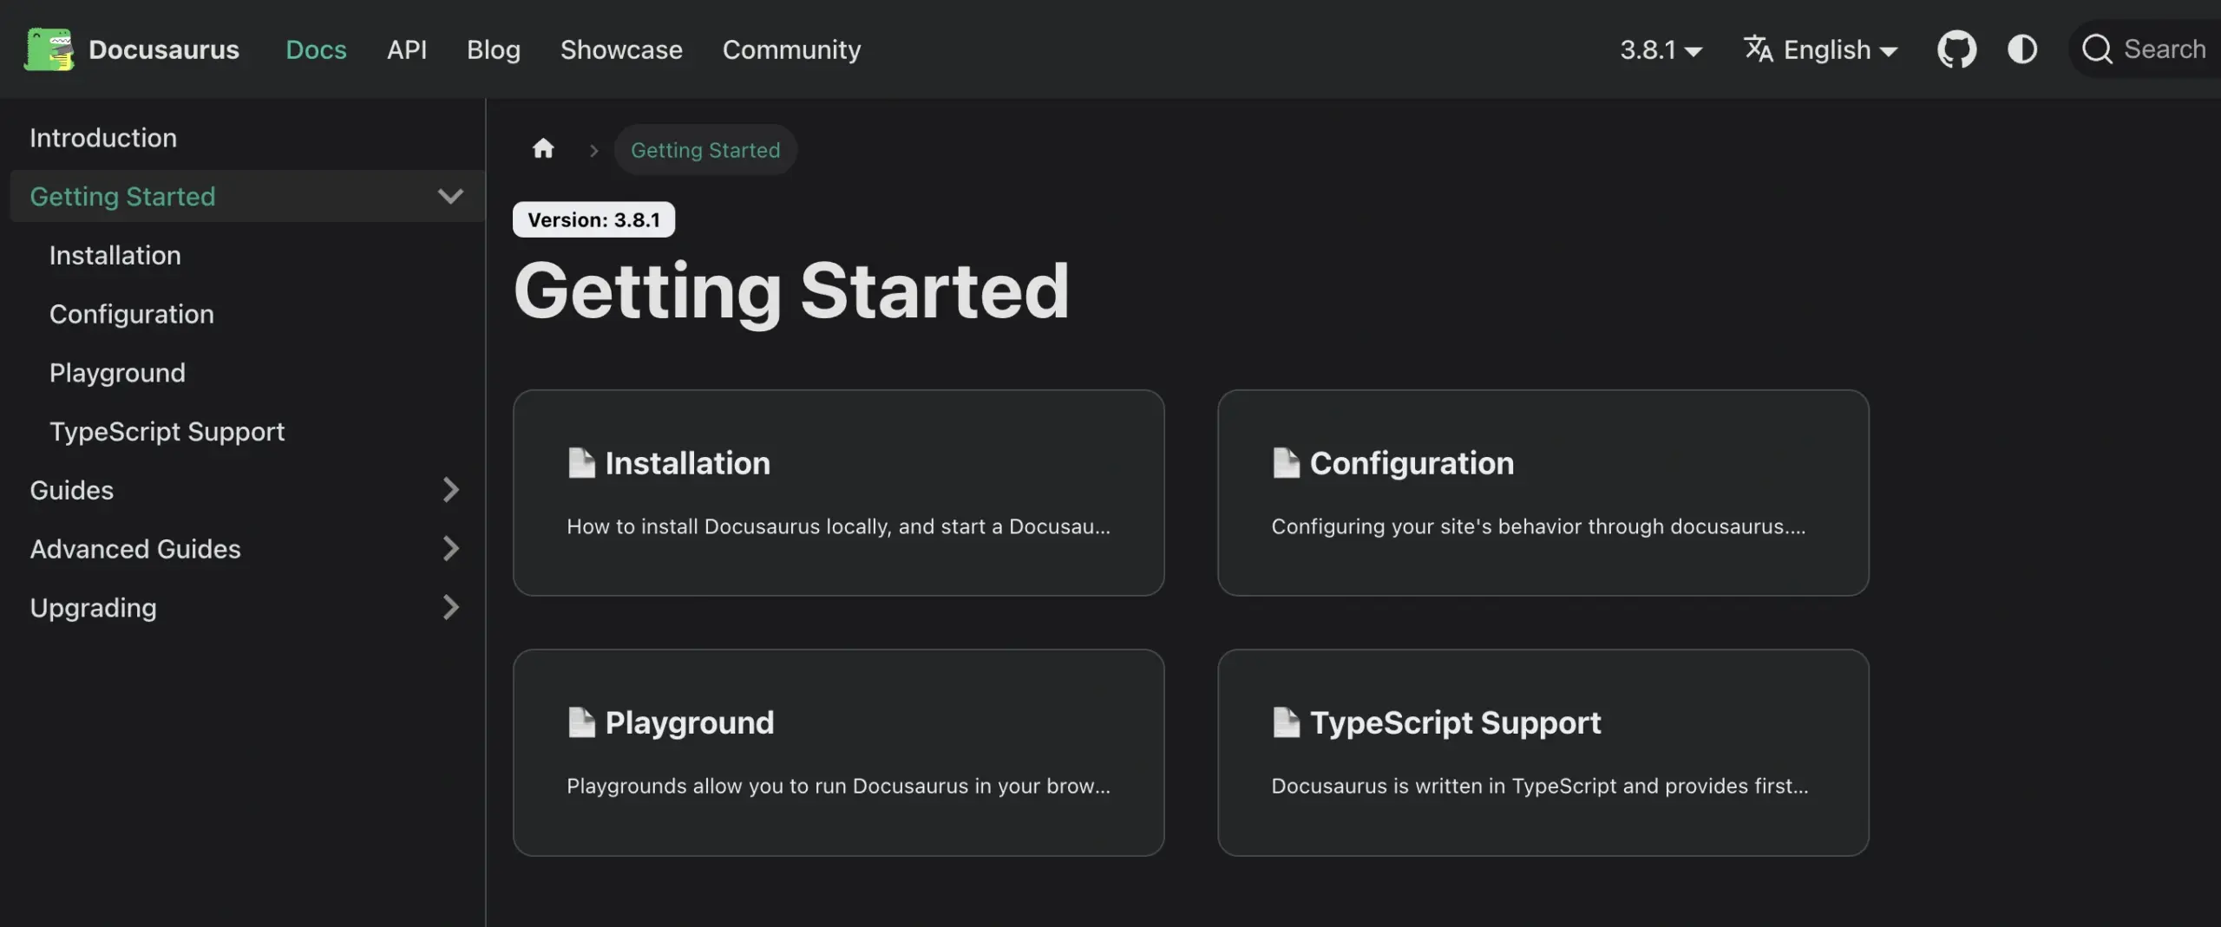Click the Search input field
The width and height of the screenshot is (2221, 927).
pos(2145,49)
